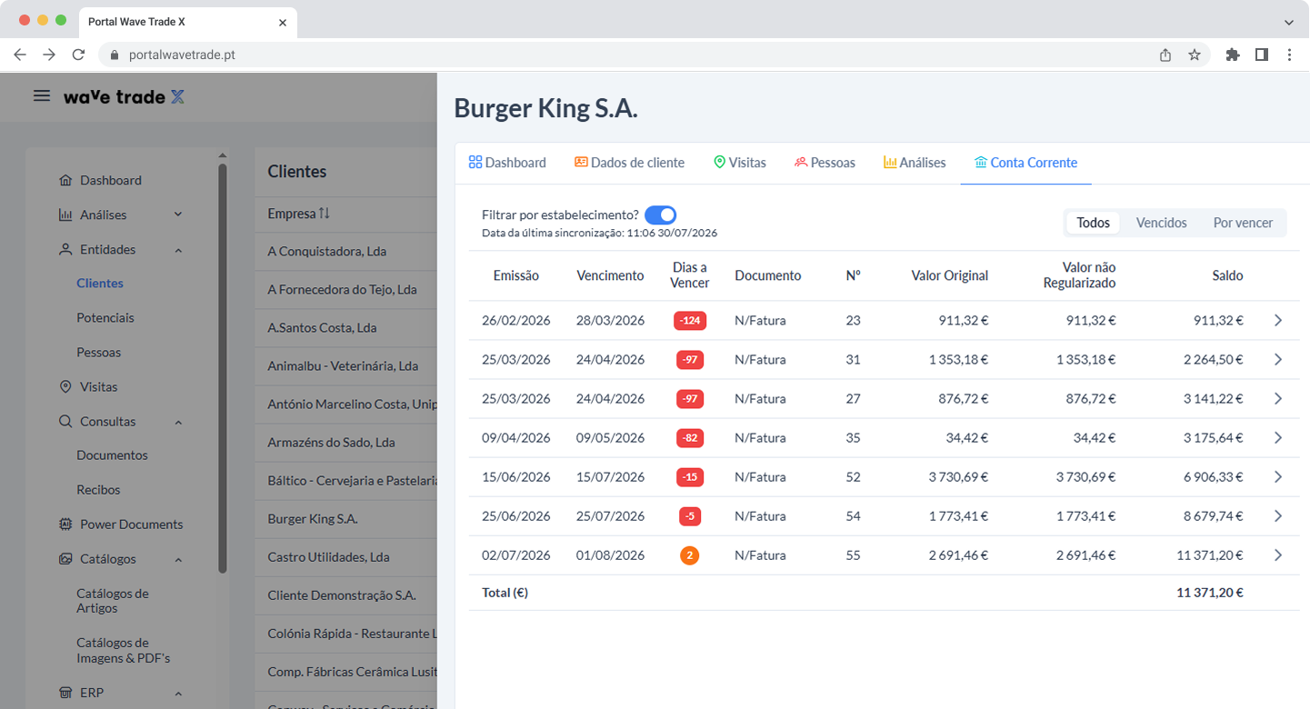Select the Vencidos filter option

click(1162, 223)
